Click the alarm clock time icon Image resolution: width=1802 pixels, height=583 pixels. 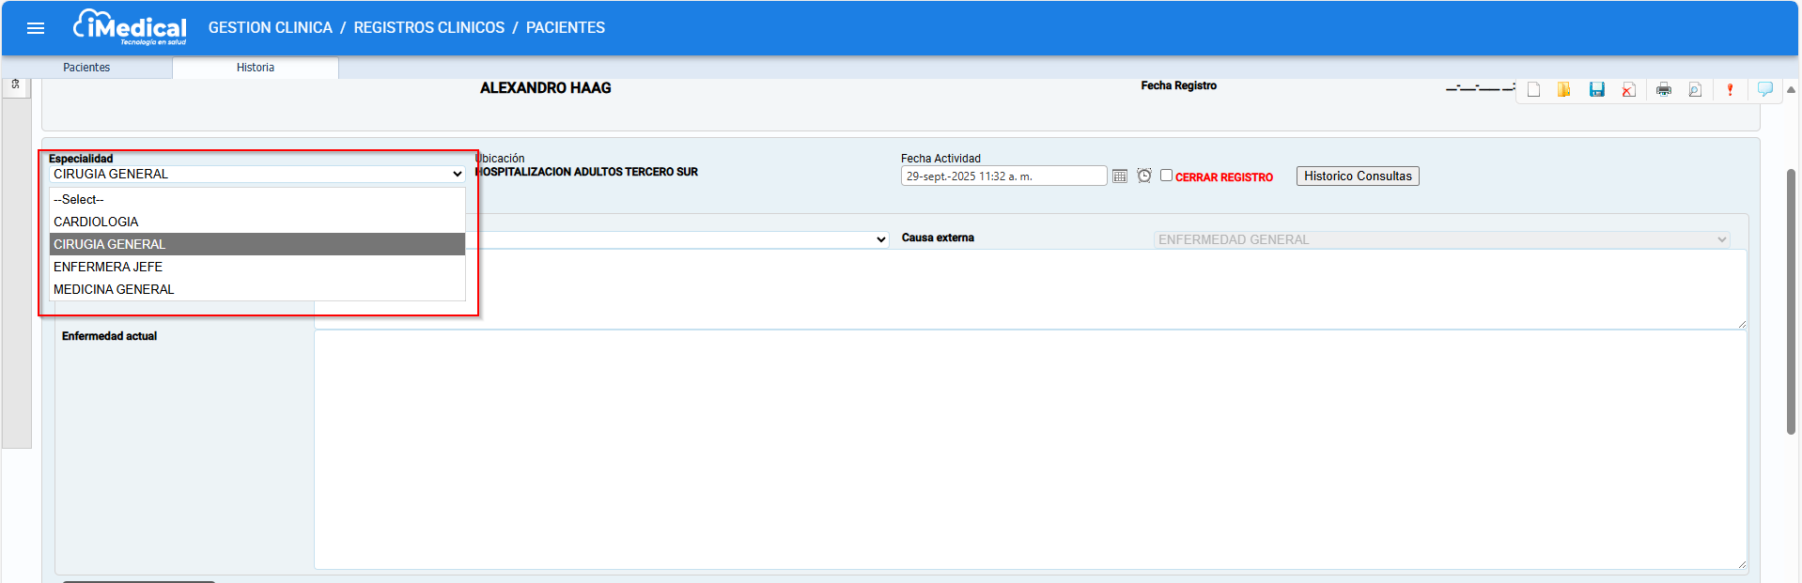point(1144,176)
